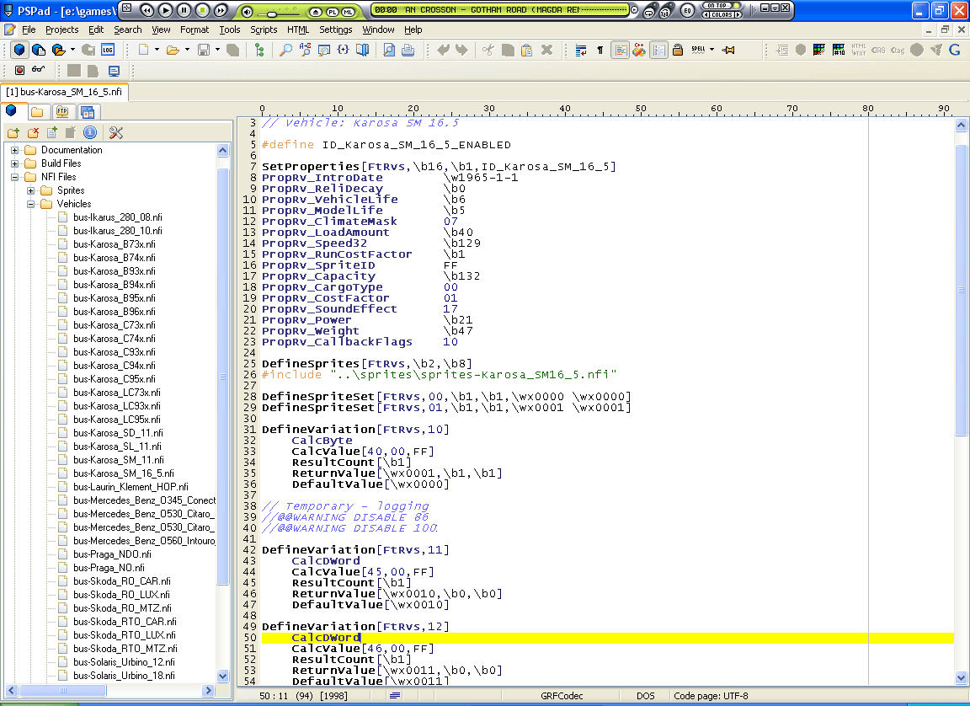Open the Scripts menu

click(264, 29)
